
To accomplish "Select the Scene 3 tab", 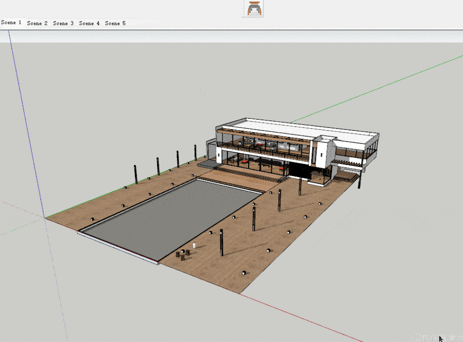I will click(x=63, y=23).
